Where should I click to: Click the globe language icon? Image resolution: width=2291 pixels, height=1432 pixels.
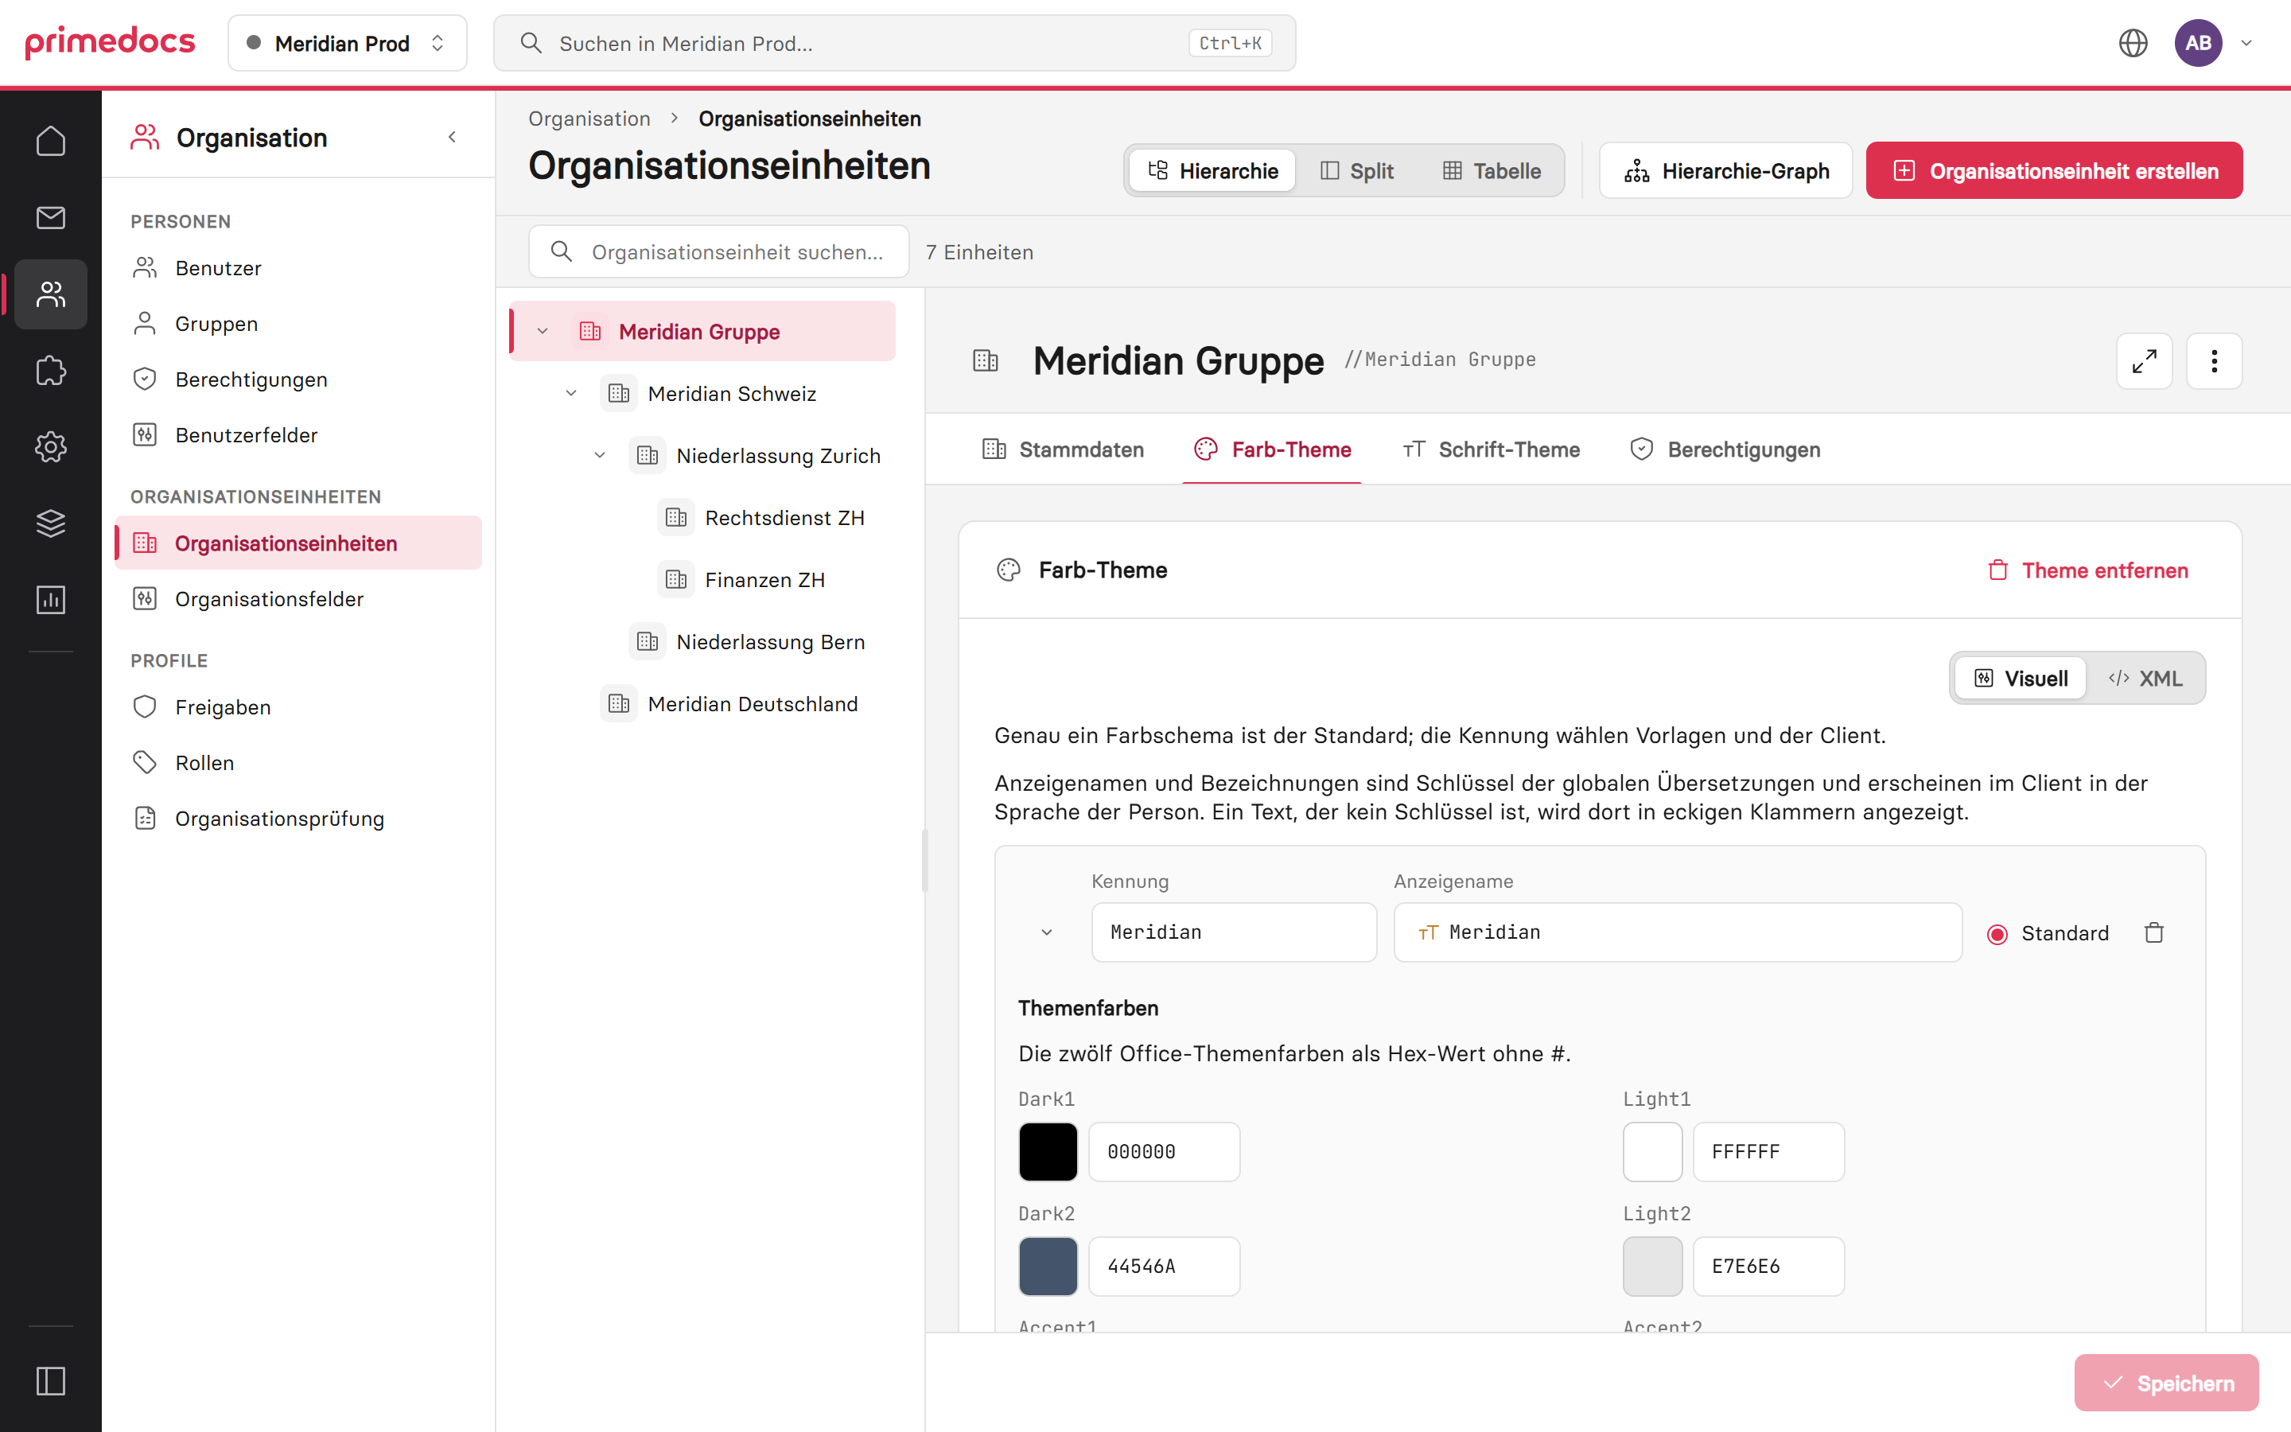[2133, 43]
